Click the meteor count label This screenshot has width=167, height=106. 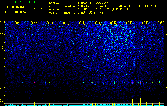(38, 8)
